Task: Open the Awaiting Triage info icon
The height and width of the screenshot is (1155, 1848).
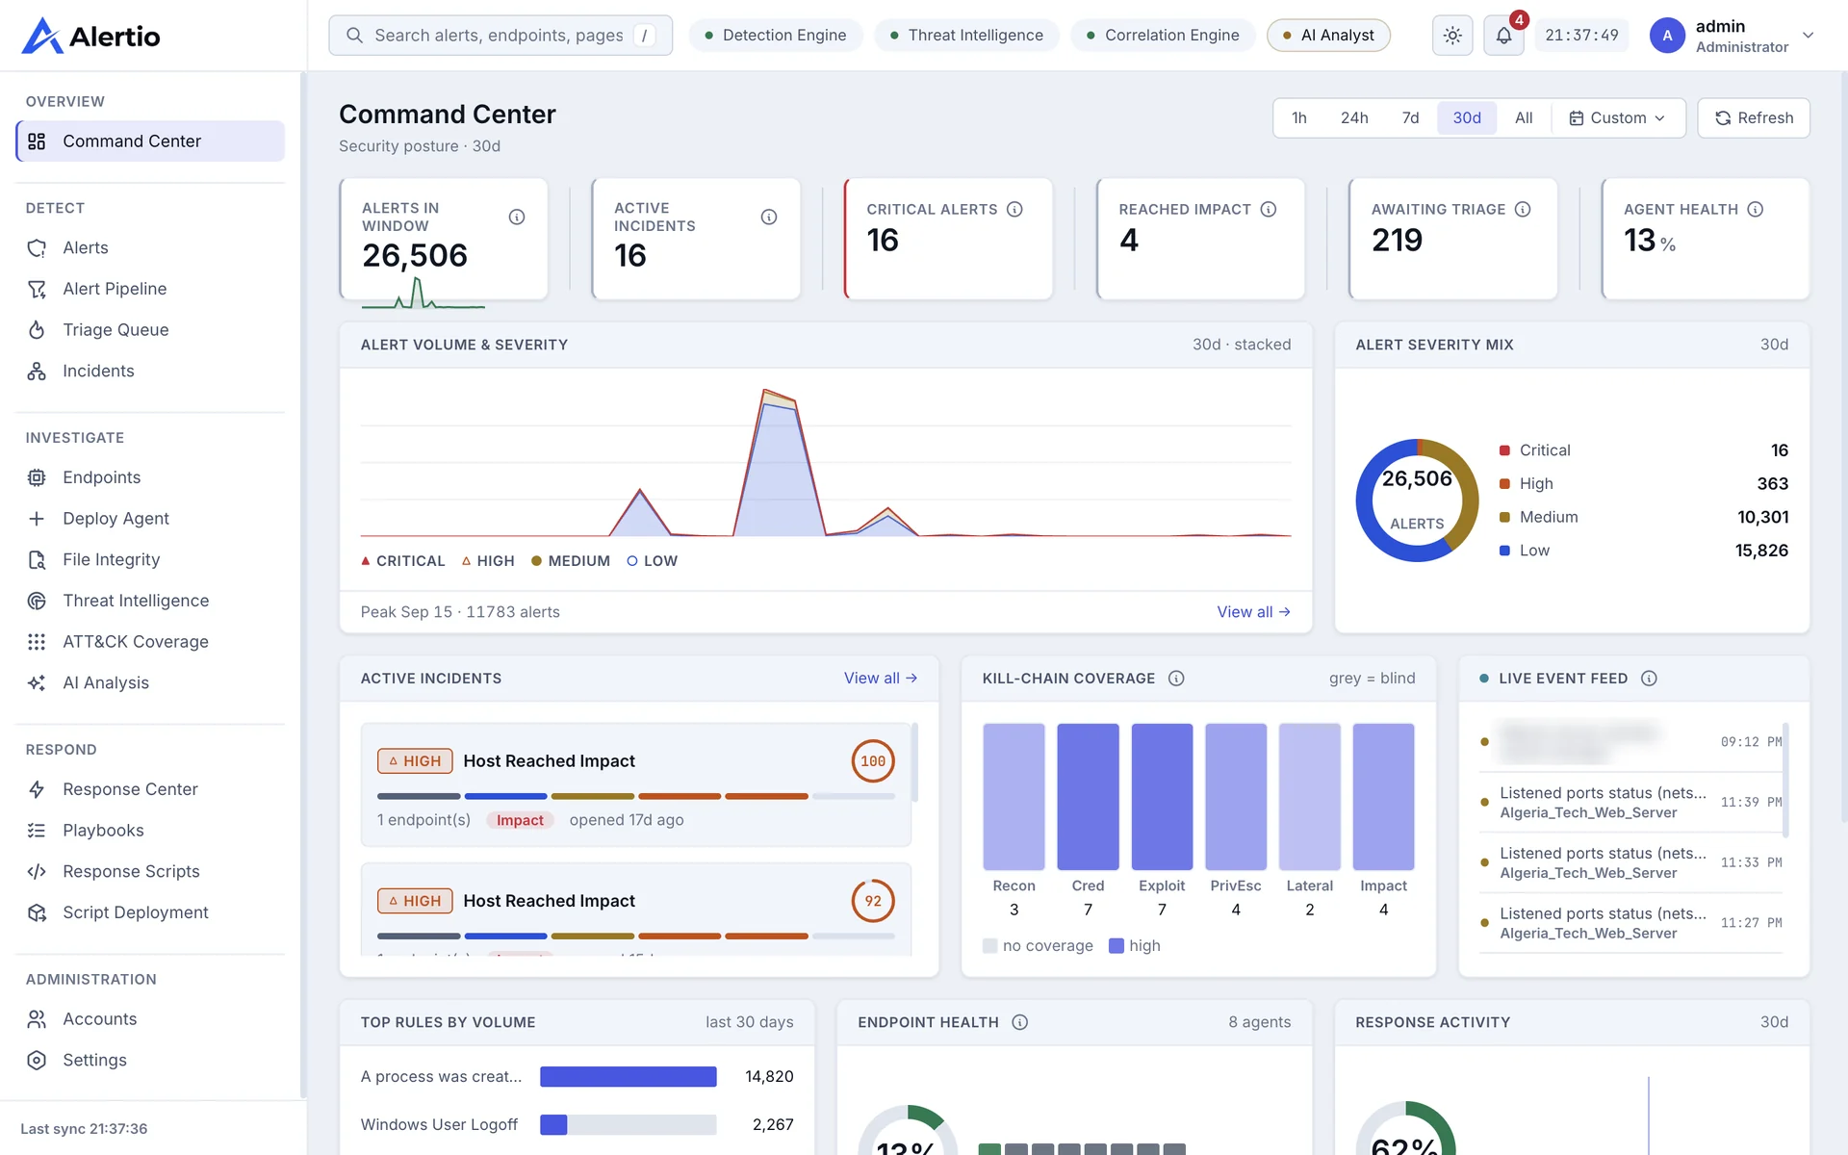Action: click(x=1523, y=209)
